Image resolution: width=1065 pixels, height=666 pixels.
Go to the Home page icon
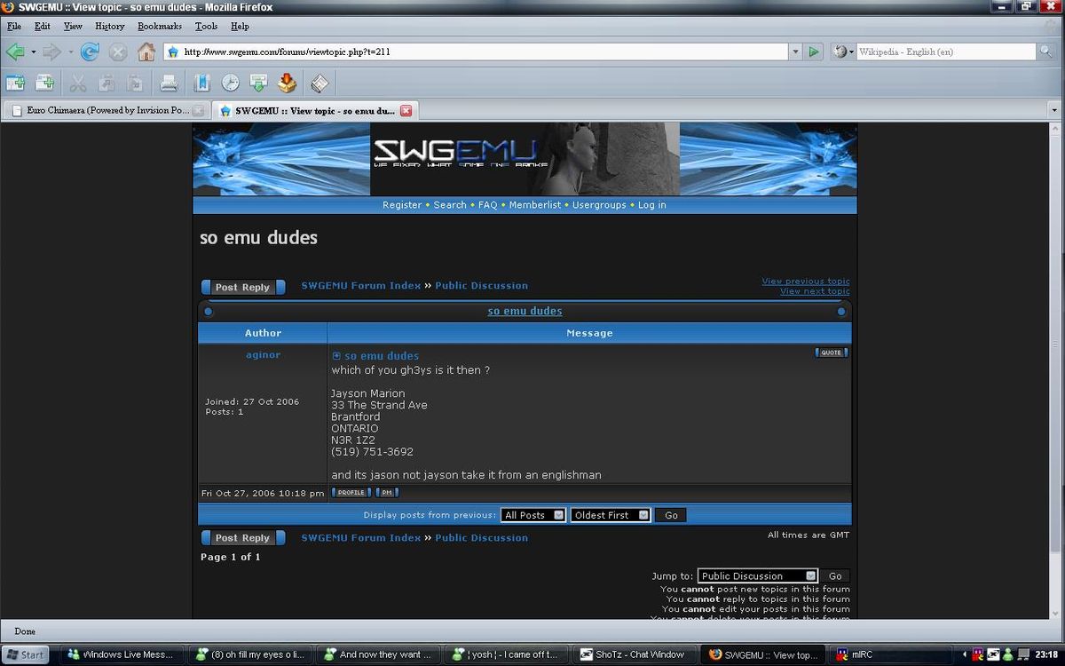tap(146, 52)
